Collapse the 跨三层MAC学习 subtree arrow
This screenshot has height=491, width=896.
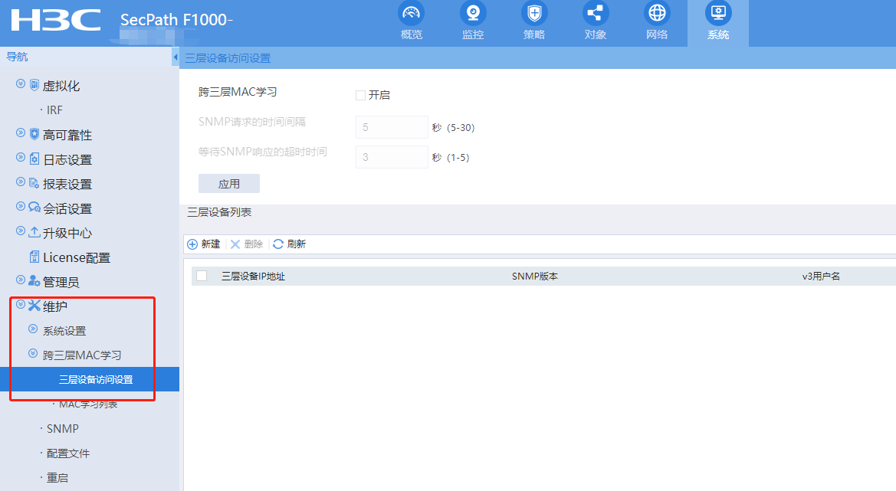[33, 354]
